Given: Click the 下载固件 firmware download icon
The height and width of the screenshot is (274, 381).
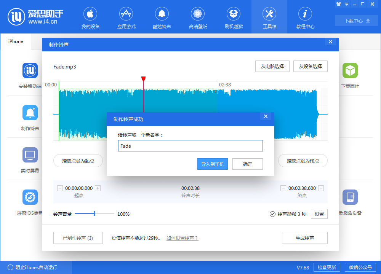Looking at the screenshot, I should pos(350,71).
